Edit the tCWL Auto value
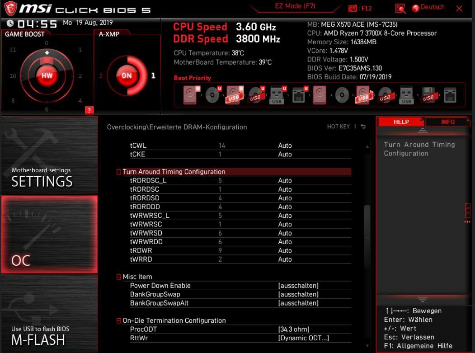Screen dimensions: 475x353 pos(285,146)
